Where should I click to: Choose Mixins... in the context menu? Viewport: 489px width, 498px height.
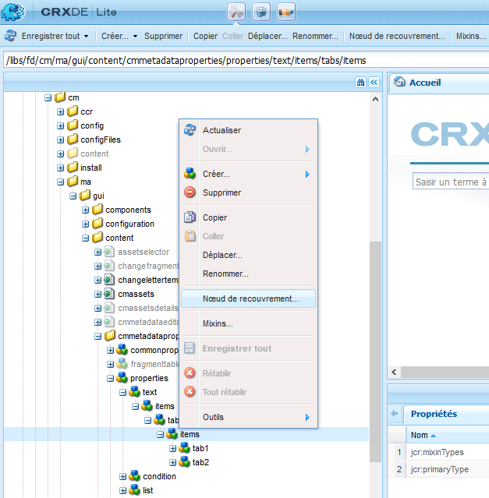pyautogui.click(x=248, y=323)
